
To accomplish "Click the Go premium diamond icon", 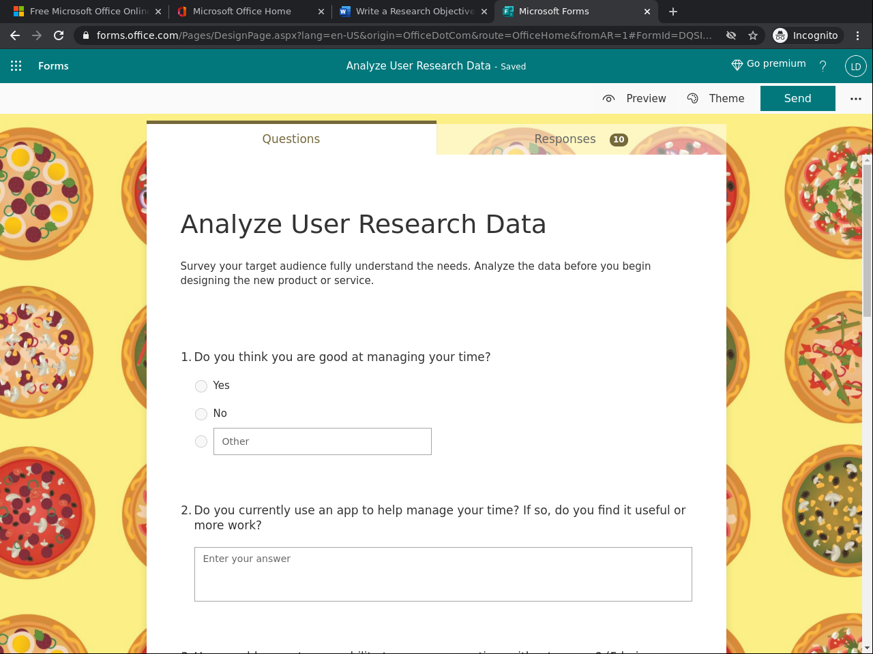I will click(737, 65).
